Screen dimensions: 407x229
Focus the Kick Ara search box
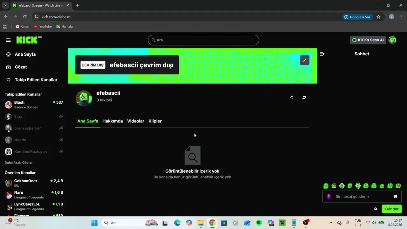coord(203,40)
